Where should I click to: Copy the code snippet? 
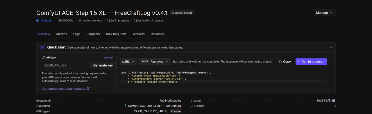[x=285, y=62]
